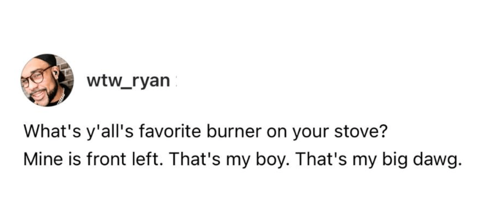Image resolution: width=495 pixels, height=214 pixels.
Task: Open wtw_ryan's circular profile picture
Action: (47, 80)
